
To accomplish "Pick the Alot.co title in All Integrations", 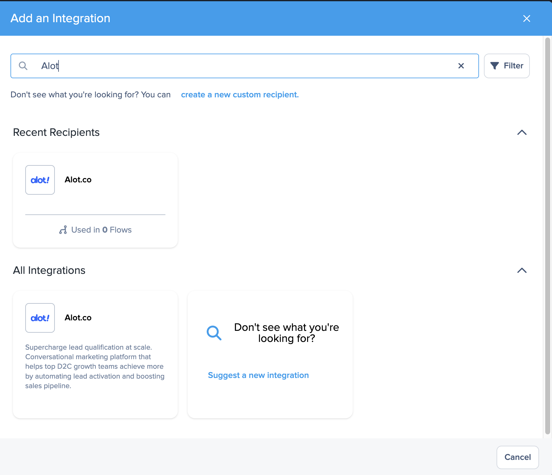I will click(78, 318).
